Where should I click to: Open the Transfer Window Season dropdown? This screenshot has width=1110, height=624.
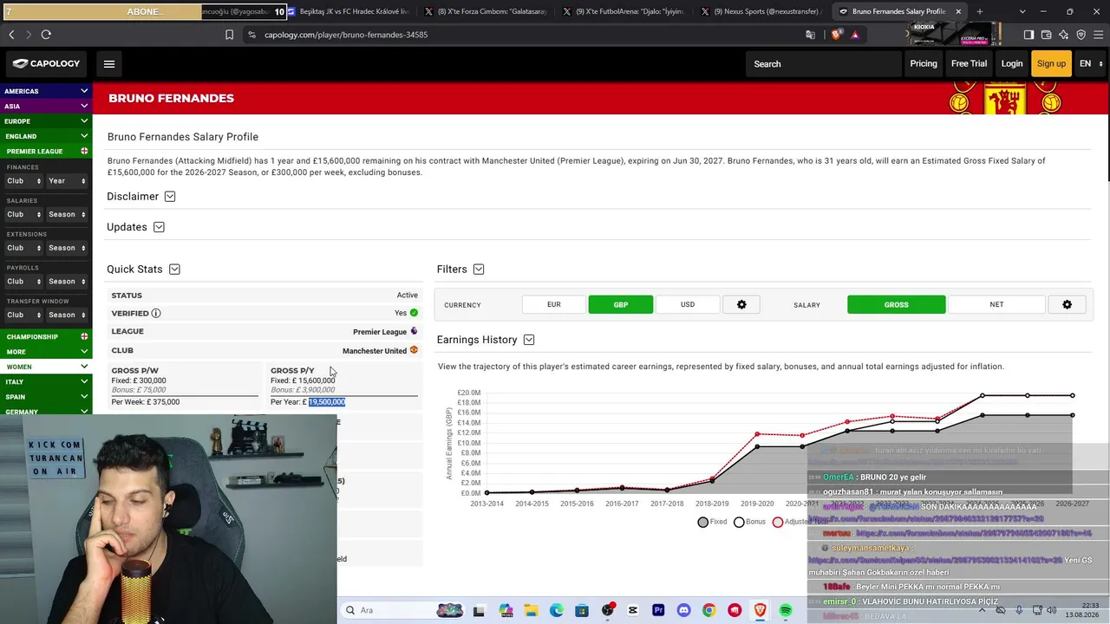click(67, 315)
